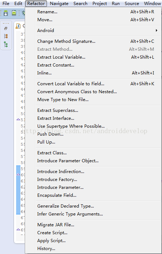Select Introduce Indirection...

[x=96, y=172]
